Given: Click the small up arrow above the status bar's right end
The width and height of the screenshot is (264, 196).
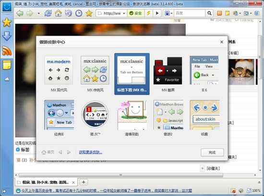Looking at the screenshot, I should 259,182.
